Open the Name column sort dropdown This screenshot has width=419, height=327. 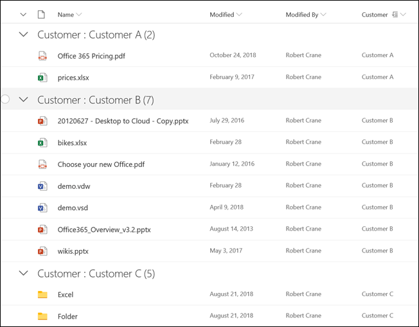(80, 15)
